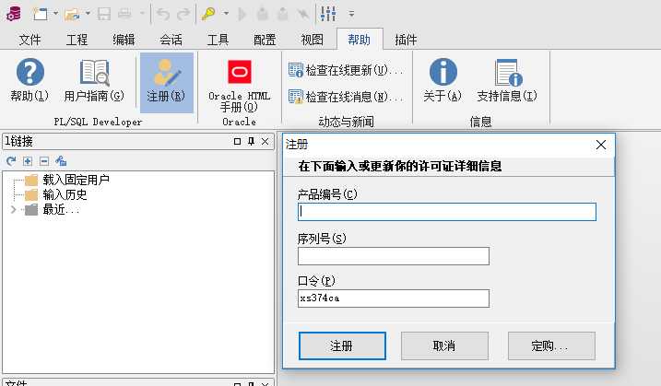Click the plus icon in the 链接 panel toolbar
This screenshot has height=386, width=661.
click(28, 160)
